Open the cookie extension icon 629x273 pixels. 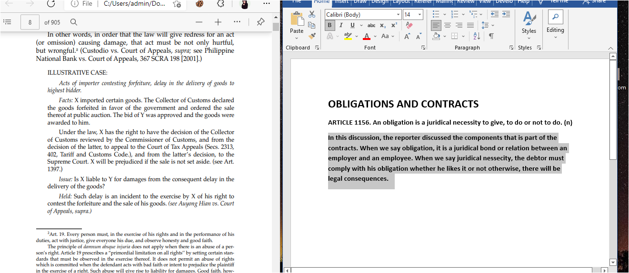click(200, 3)
